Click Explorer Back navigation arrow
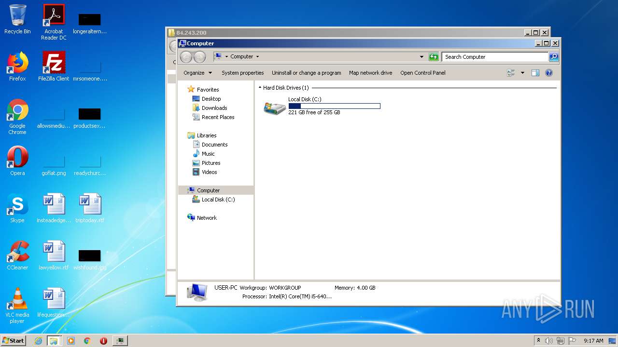Screen dimensions: 618x347 [x=186, y=57]
